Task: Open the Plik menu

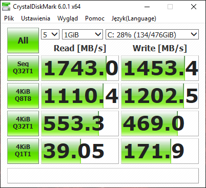Action: tap(9, 18)
